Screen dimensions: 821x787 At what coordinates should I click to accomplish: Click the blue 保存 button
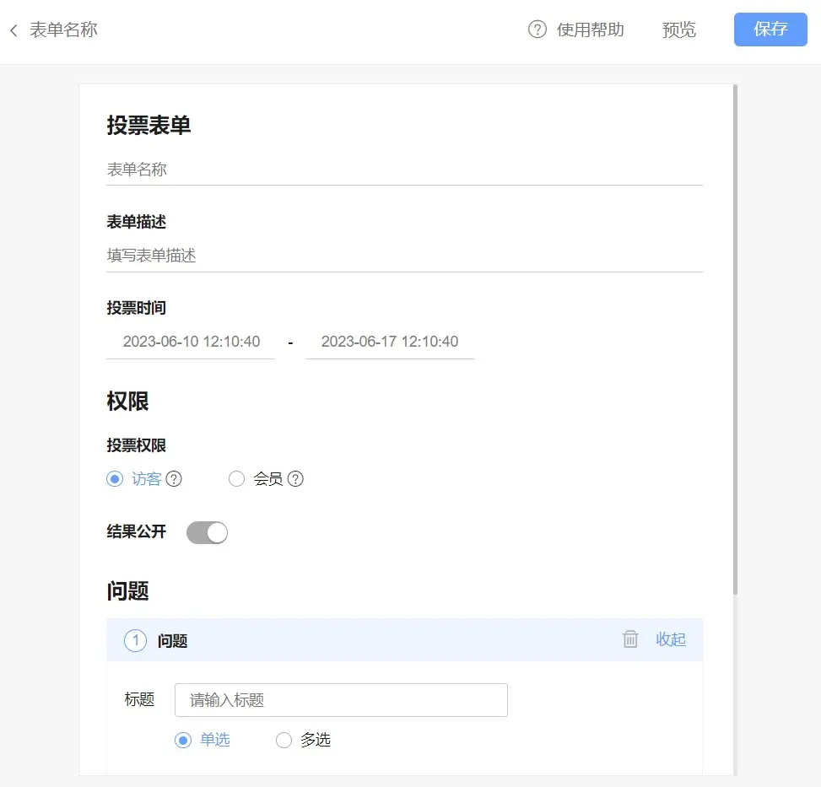coord(770,30)
